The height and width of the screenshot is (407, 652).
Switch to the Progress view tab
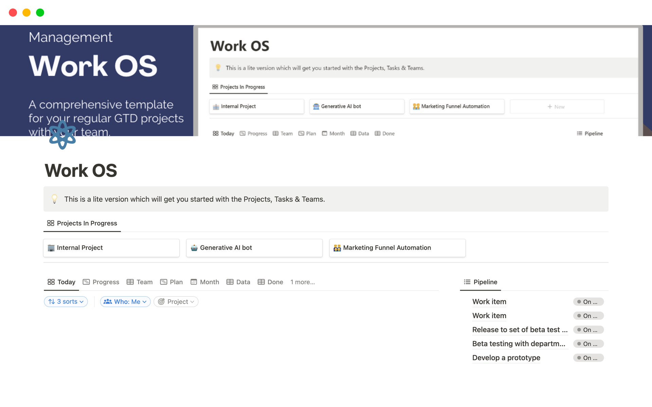coord(101,282)
